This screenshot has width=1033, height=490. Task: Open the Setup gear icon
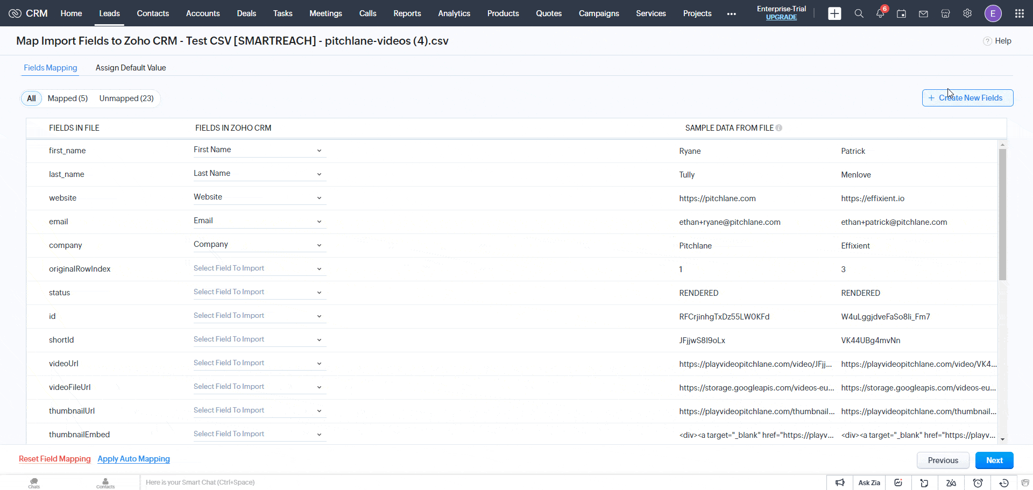coord(967,13)
